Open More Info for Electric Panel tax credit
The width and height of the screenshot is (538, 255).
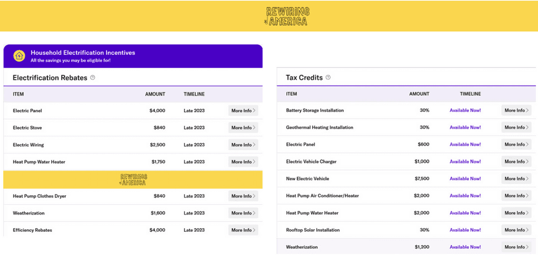[x=516, y=144]
